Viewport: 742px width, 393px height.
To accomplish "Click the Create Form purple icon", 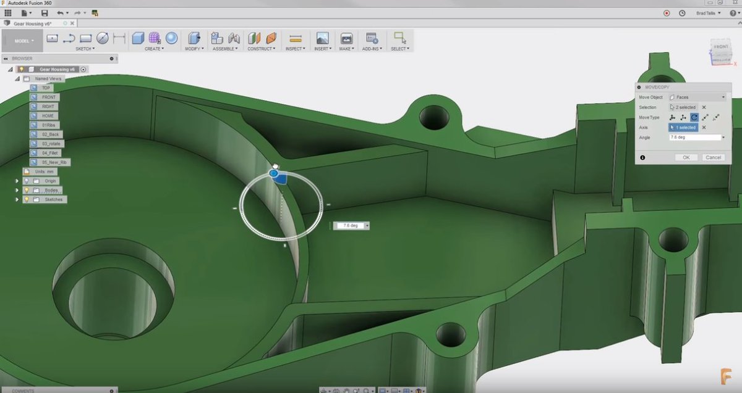I will 155,38.
